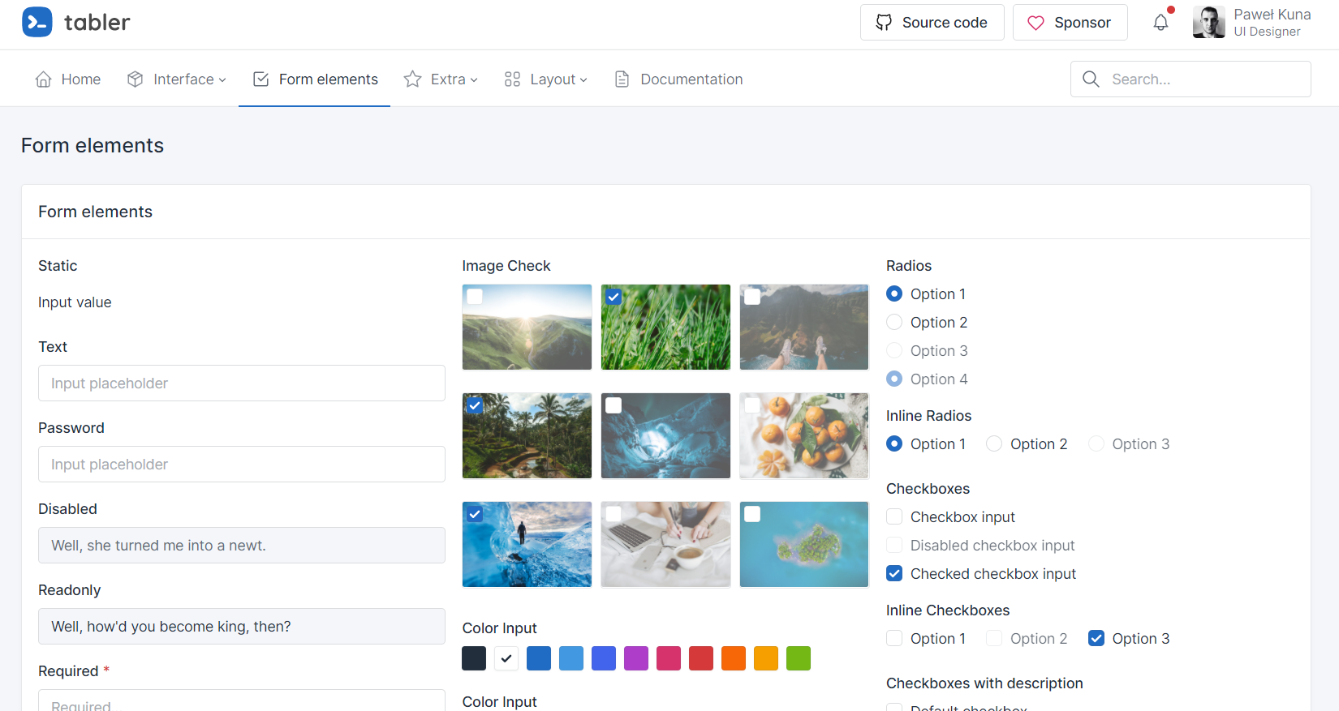Select radio Option 1 under Radios
The width and height of the screenshot is (1339, 711).
(894, 293)
